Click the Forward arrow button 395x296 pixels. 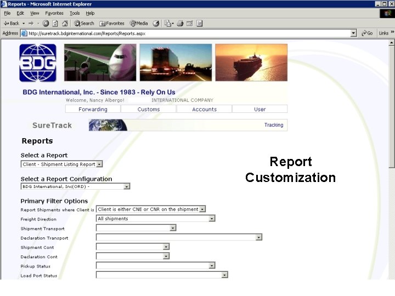31,24
